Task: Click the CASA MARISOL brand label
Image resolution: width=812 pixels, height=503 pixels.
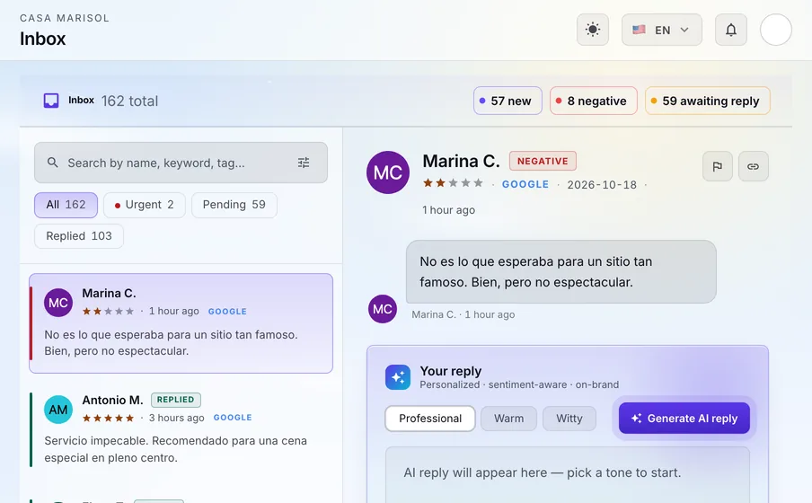Action: click(65, 18)
